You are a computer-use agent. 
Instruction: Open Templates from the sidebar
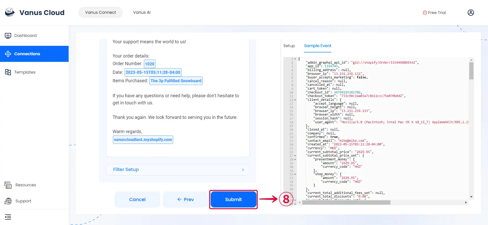34,72
